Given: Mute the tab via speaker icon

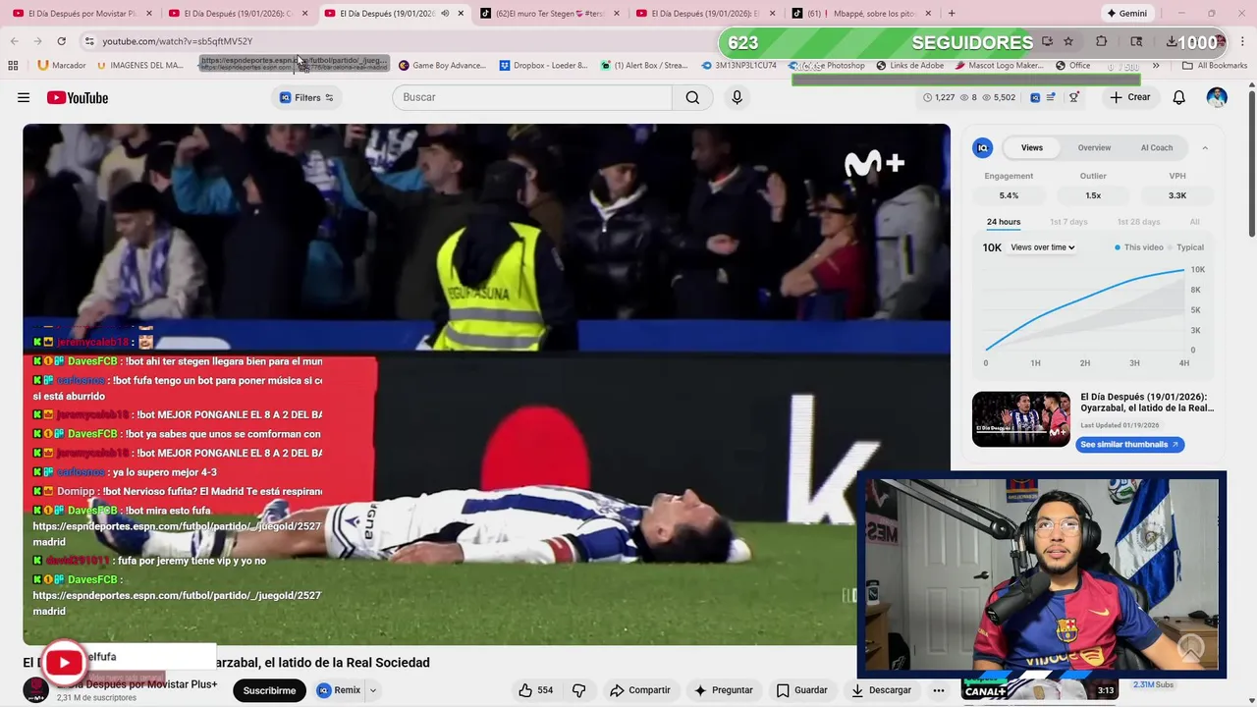Looking at the screenshot, I should [x=445, y=14].
